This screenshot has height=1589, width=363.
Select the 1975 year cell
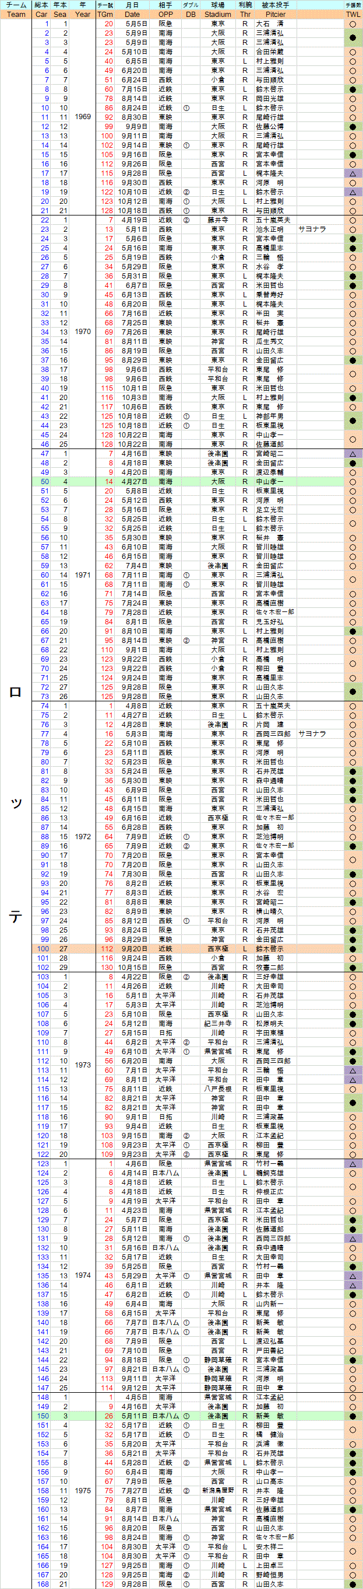coord(82,1490)
